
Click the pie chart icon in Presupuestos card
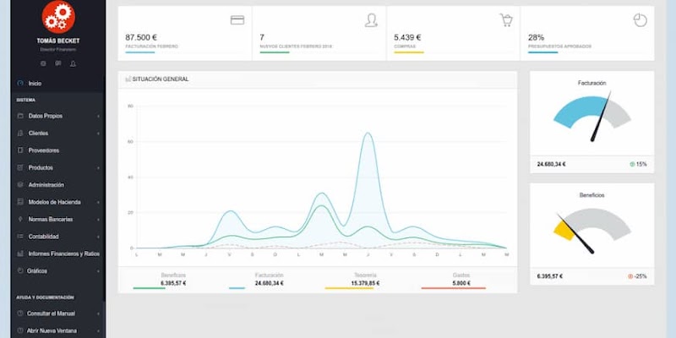[640, 20]
